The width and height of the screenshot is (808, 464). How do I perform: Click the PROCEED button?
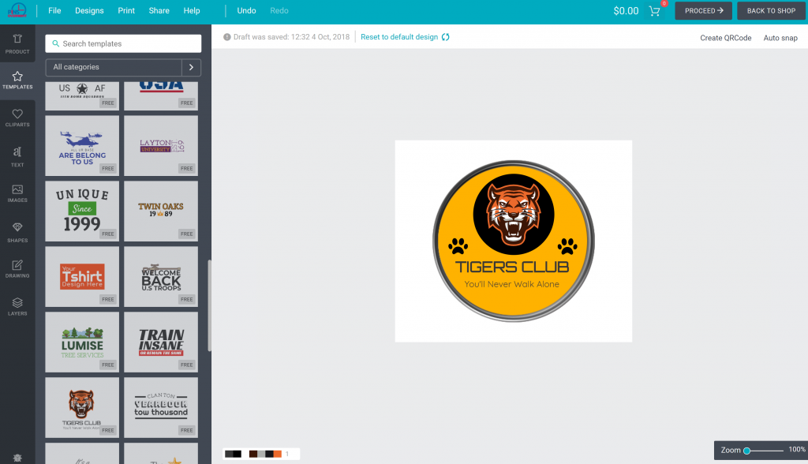point(704,11)
